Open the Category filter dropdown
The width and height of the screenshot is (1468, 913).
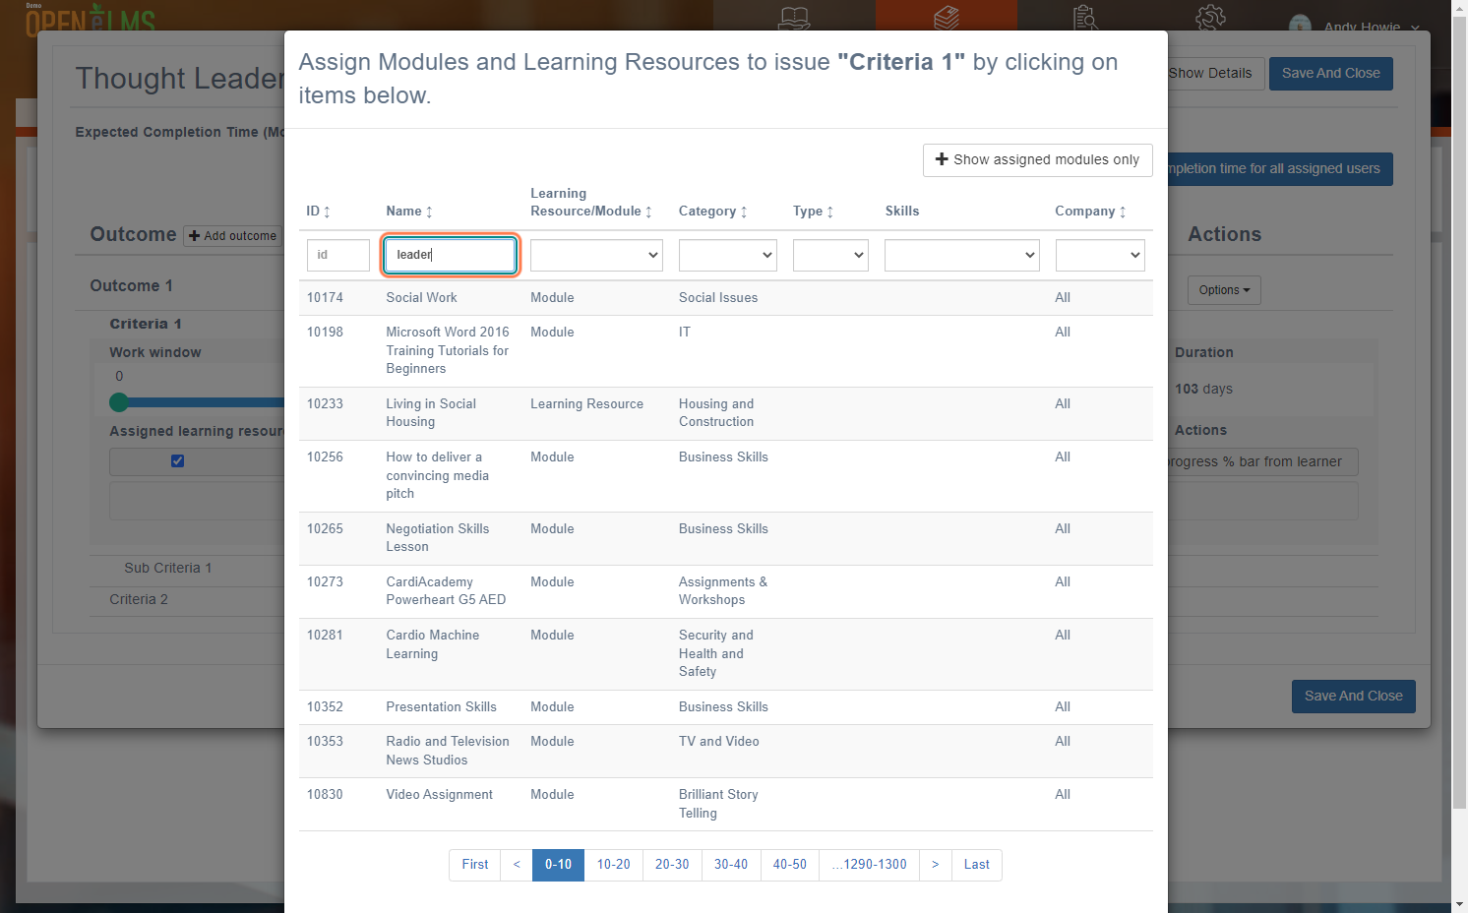point(728,255)
